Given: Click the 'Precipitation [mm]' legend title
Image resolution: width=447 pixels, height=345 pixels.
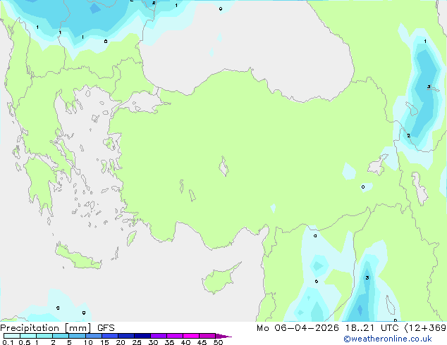Looking at the screenshot, I should tap(46, 328).
